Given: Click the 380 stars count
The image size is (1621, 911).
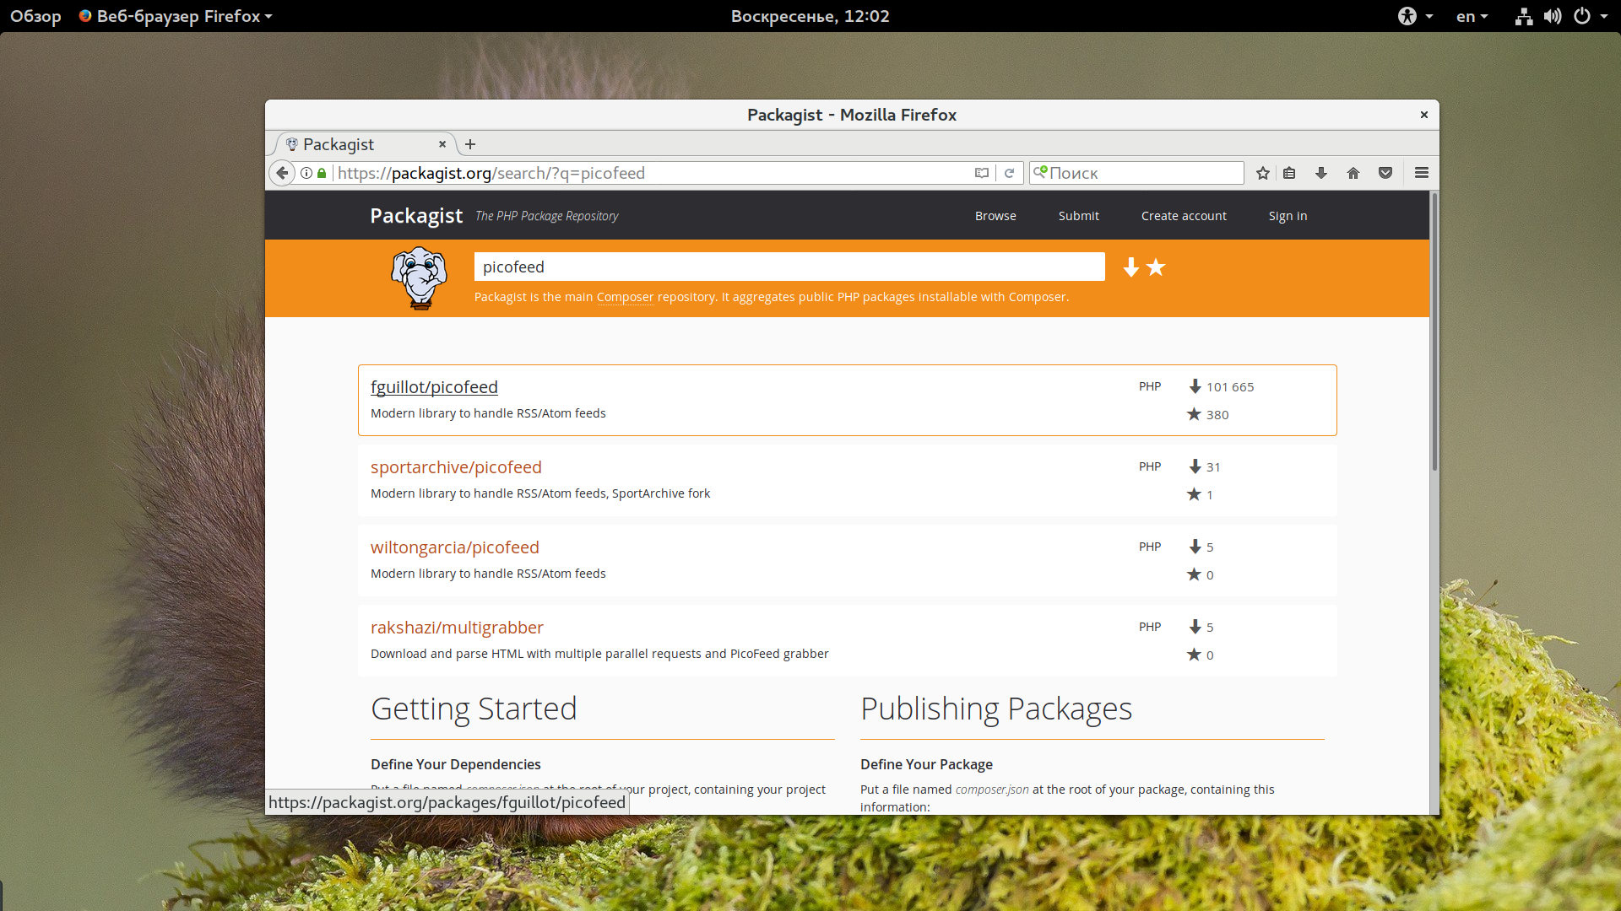Looking at the screenshot, I should 1217,415.
